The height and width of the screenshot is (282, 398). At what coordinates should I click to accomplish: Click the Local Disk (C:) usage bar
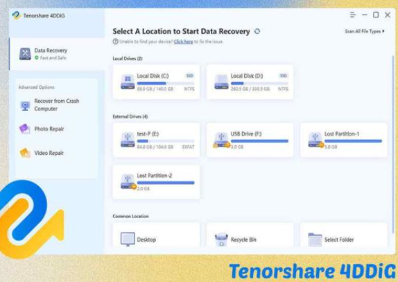(x=166, y=83)
